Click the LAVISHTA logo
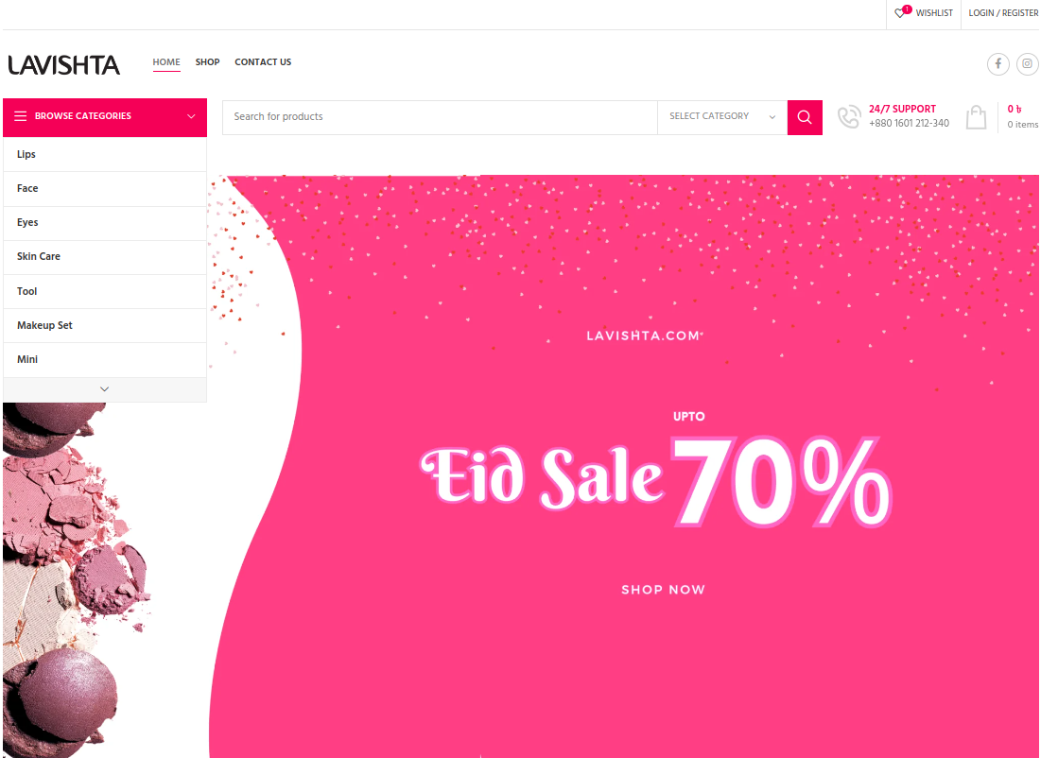This screenshot has height=775, width=1058. click(x=64, y=65)
